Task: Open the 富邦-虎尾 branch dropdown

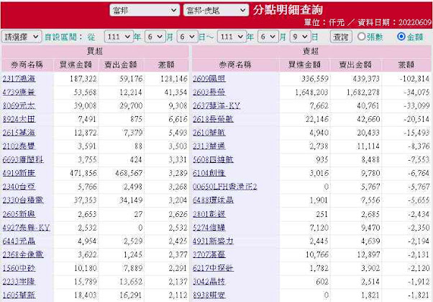Action: point(216,11)
